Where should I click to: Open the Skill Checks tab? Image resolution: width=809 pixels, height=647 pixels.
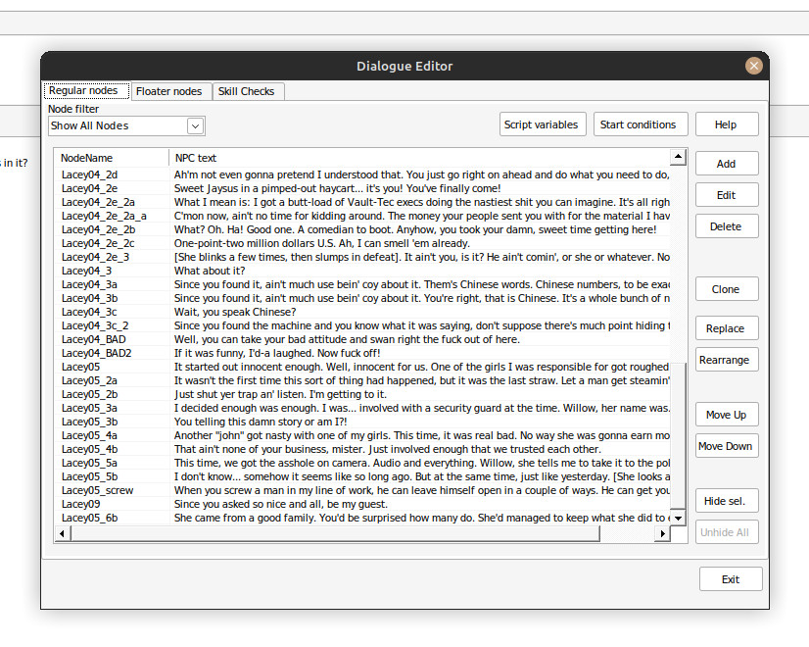coord(246,91)
